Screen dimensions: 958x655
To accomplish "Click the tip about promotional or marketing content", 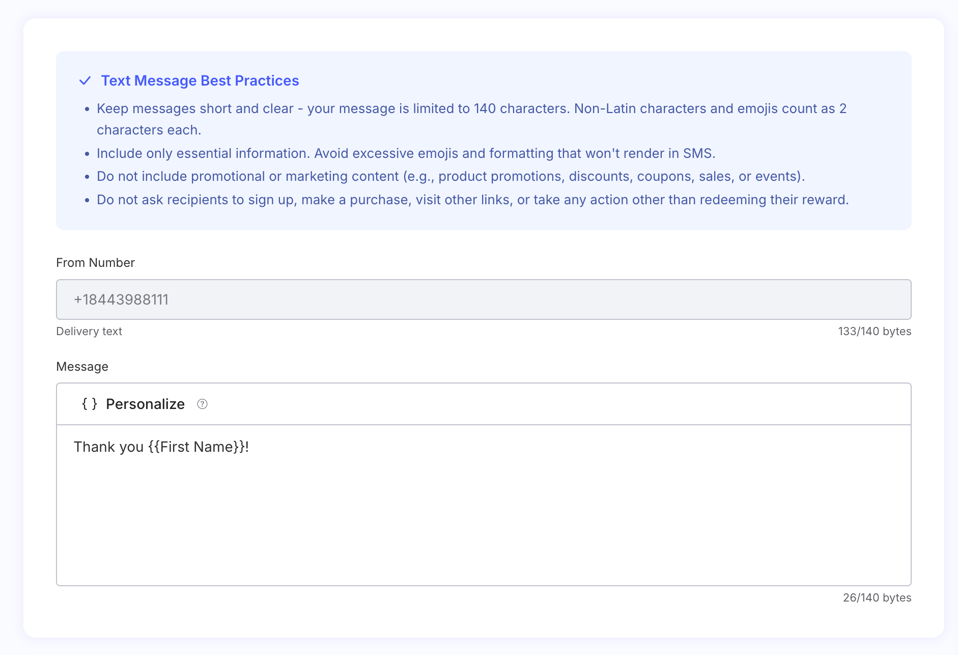I will (450, 176).
